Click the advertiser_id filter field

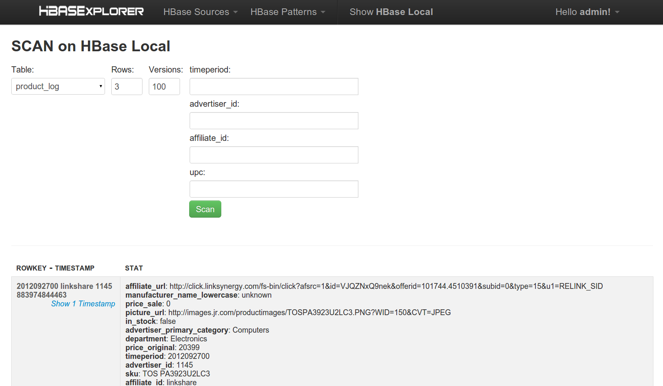[x=274, y=120]
